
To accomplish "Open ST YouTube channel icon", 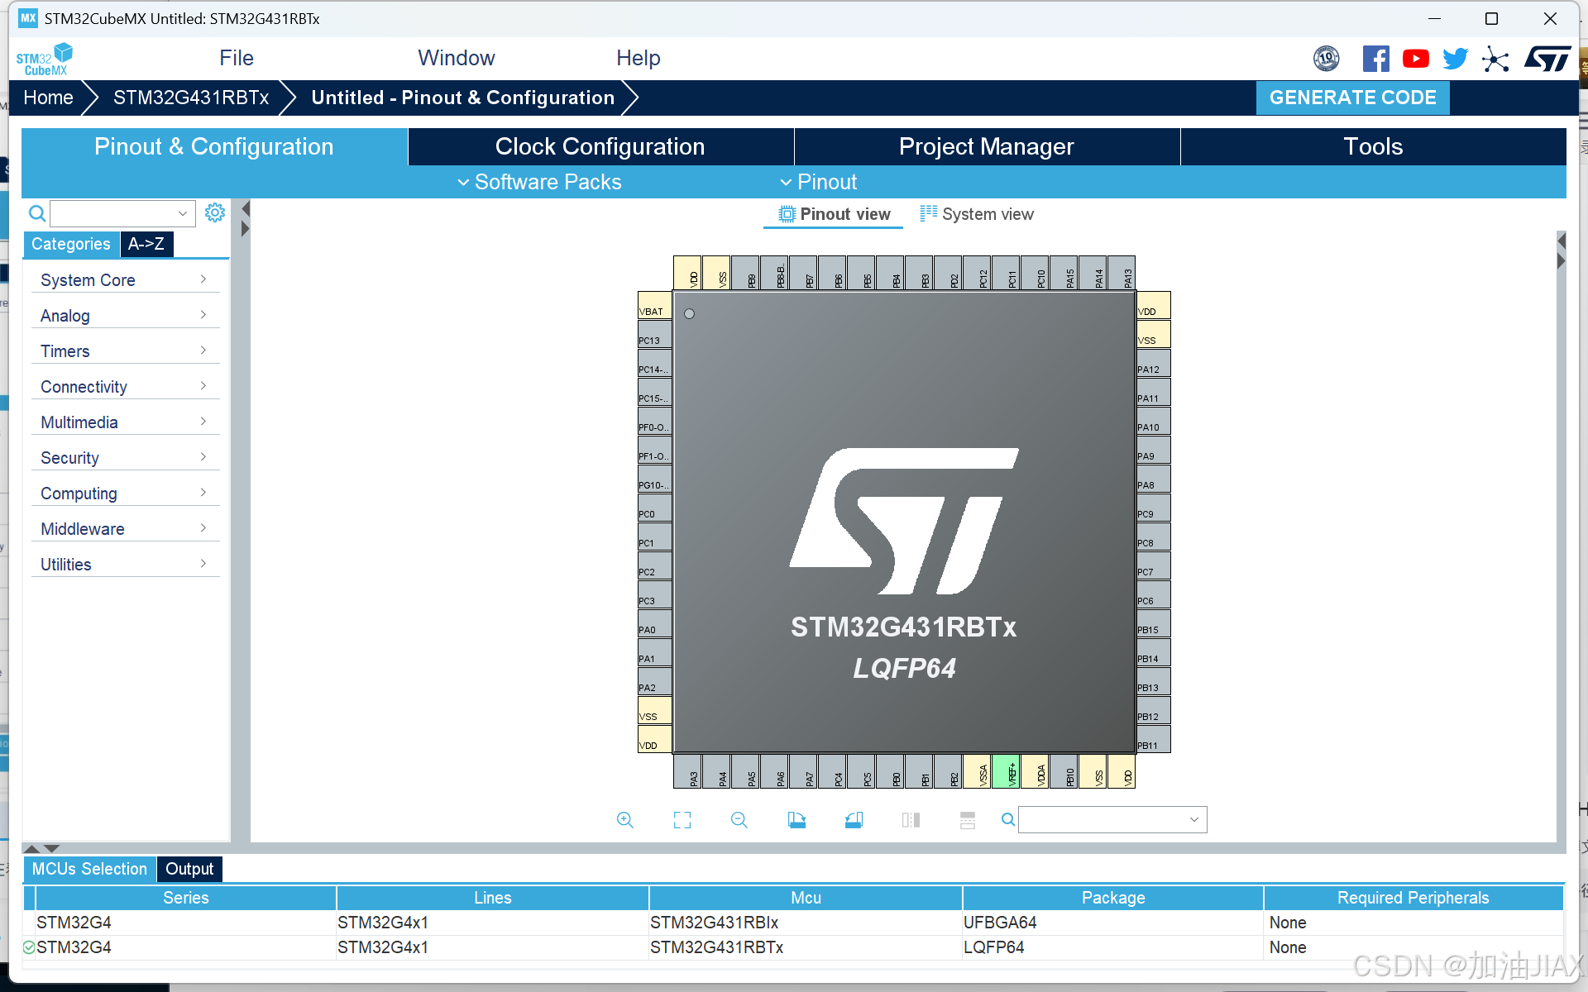I will click(1416, 59).
